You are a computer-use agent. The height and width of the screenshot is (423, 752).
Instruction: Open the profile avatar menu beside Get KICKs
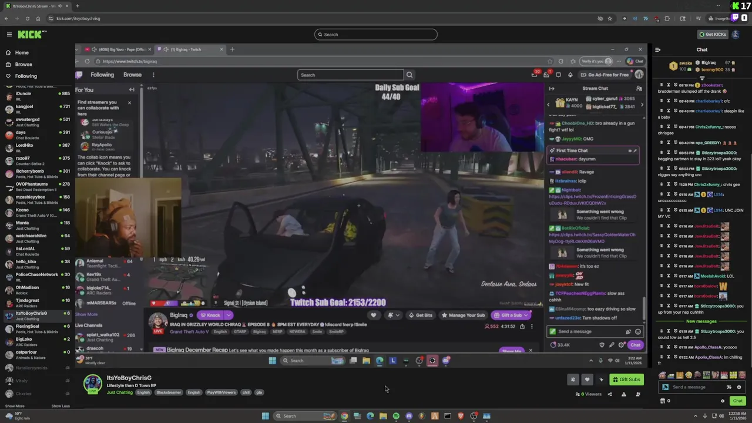(736, 34)
